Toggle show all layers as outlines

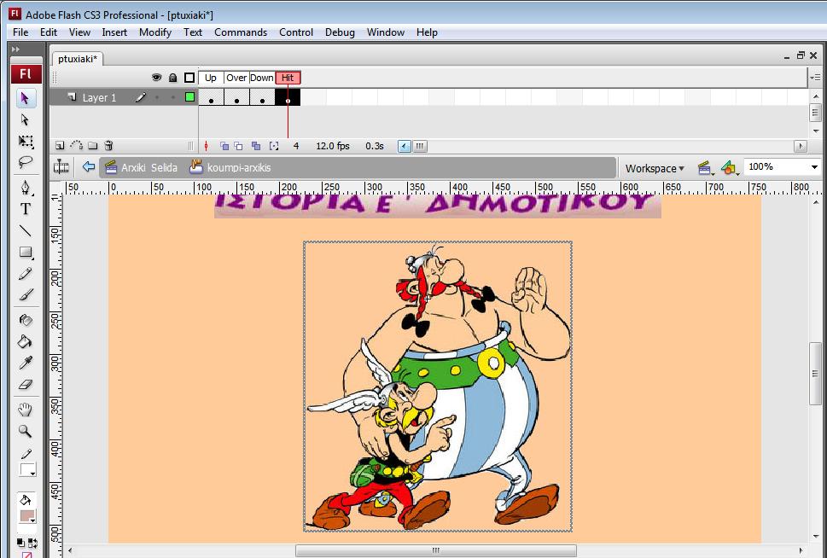coord(189,78)
